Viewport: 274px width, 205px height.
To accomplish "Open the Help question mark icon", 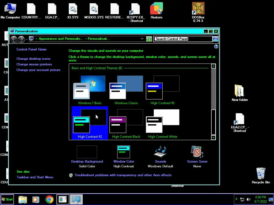I will point(216,46).
